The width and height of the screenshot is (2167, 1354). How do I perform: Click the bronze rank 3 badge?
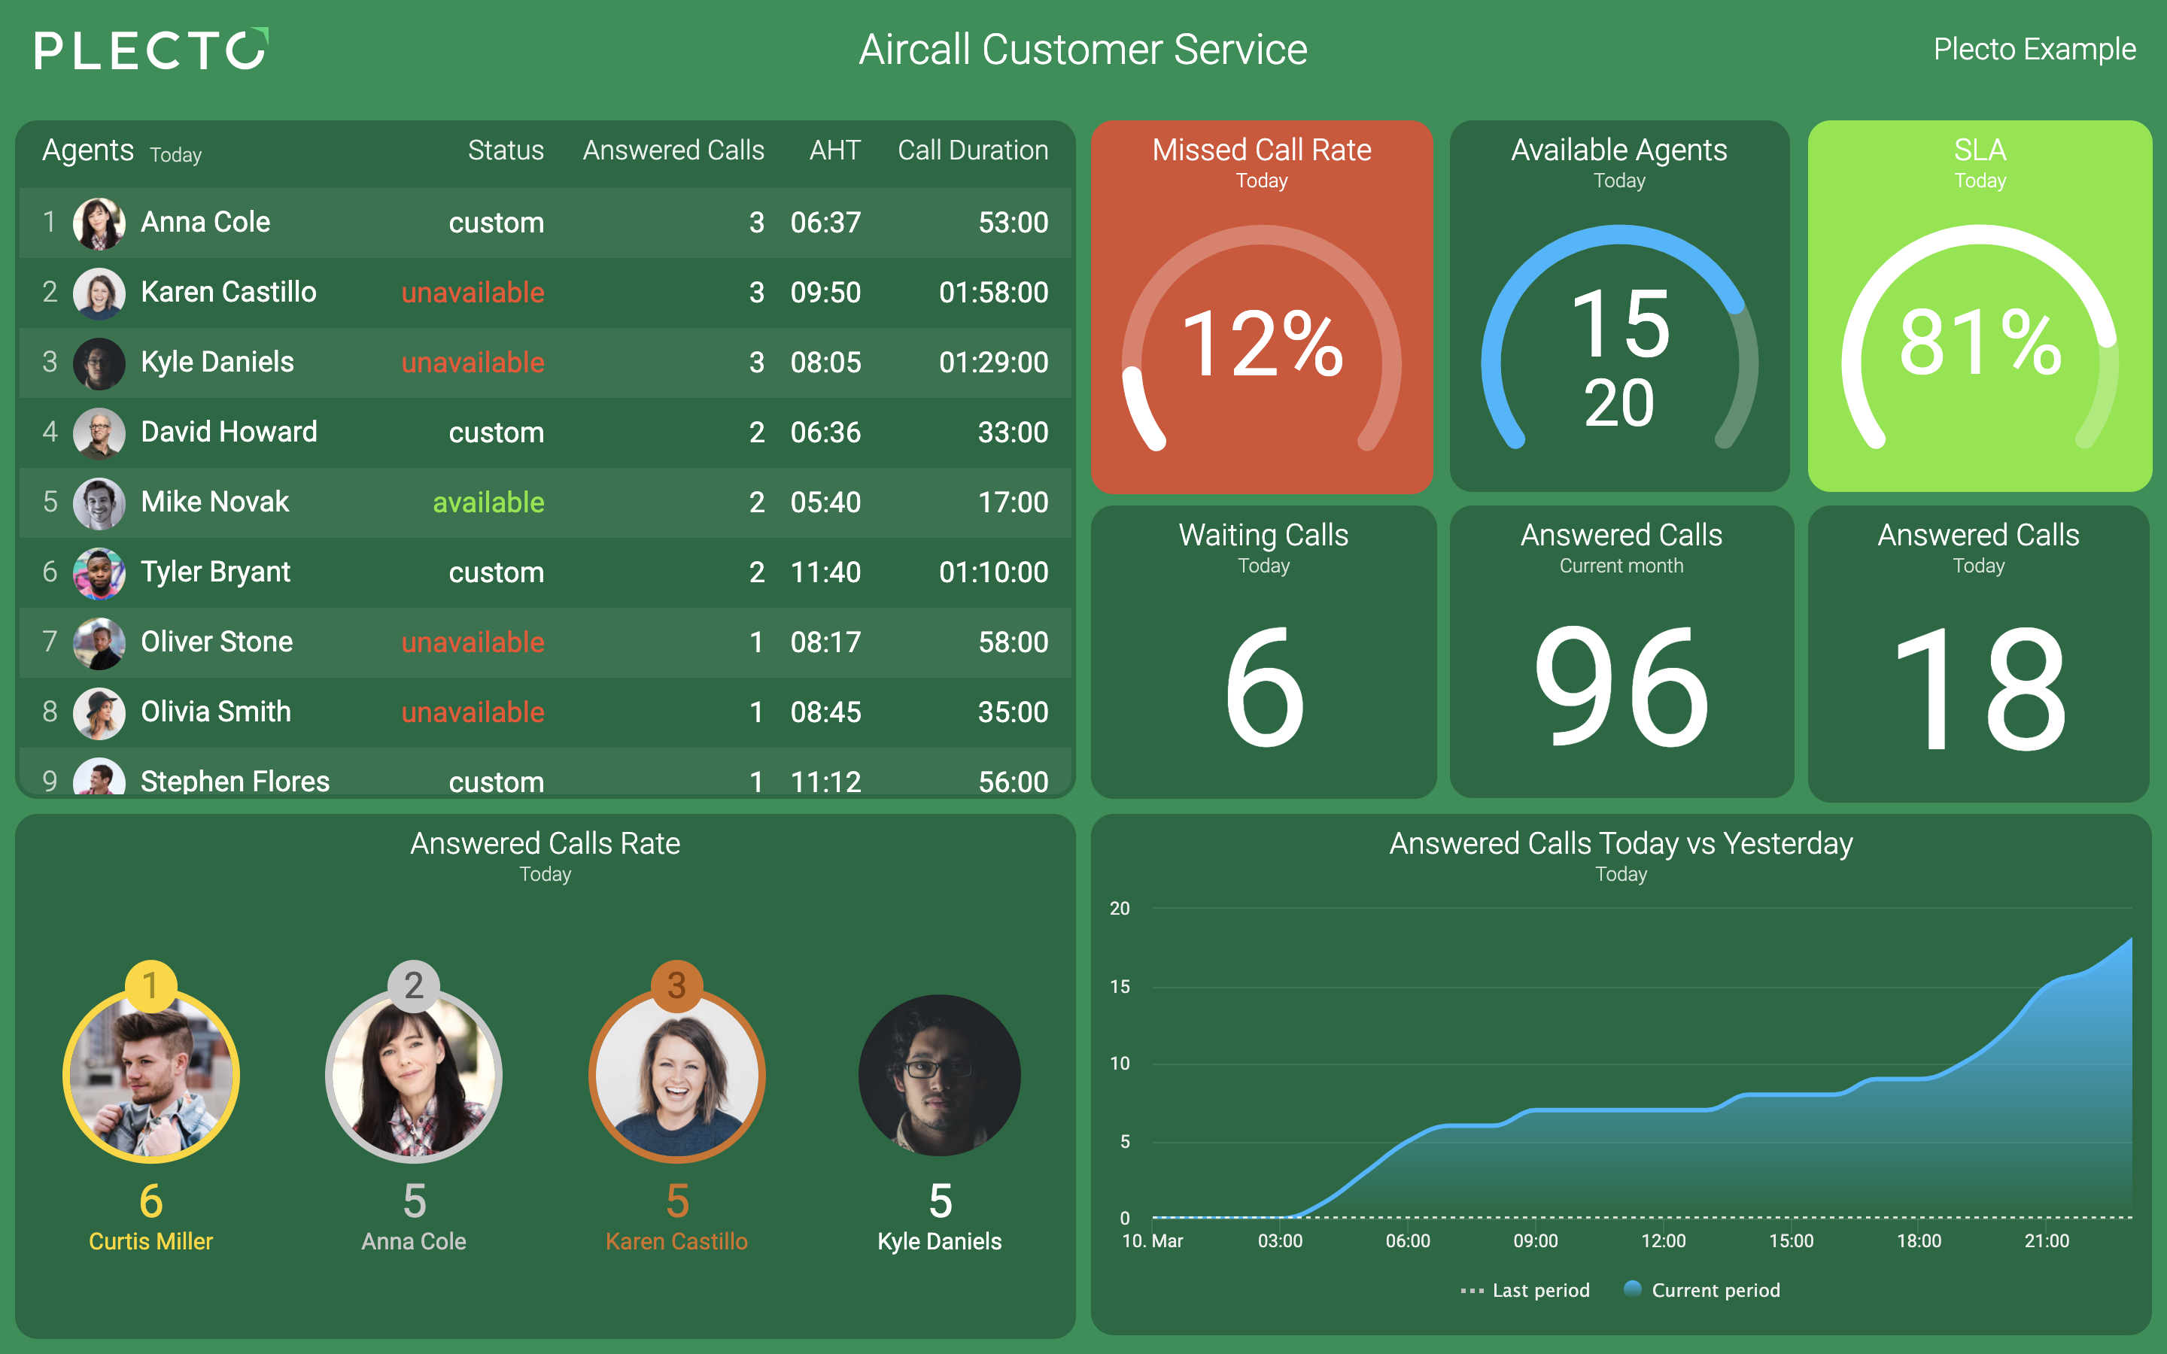tap(676, 986)
